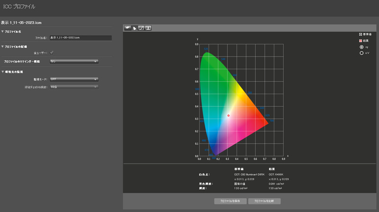The height and width of the screenshot is (212, 379).
Task: Open the ambient check interval dropdown
Action: [74, 87]
